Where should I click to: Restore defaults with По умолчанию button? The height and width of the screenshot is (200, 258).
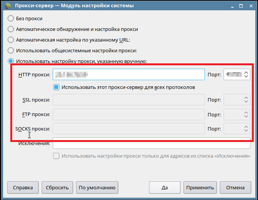click(97, 187)
